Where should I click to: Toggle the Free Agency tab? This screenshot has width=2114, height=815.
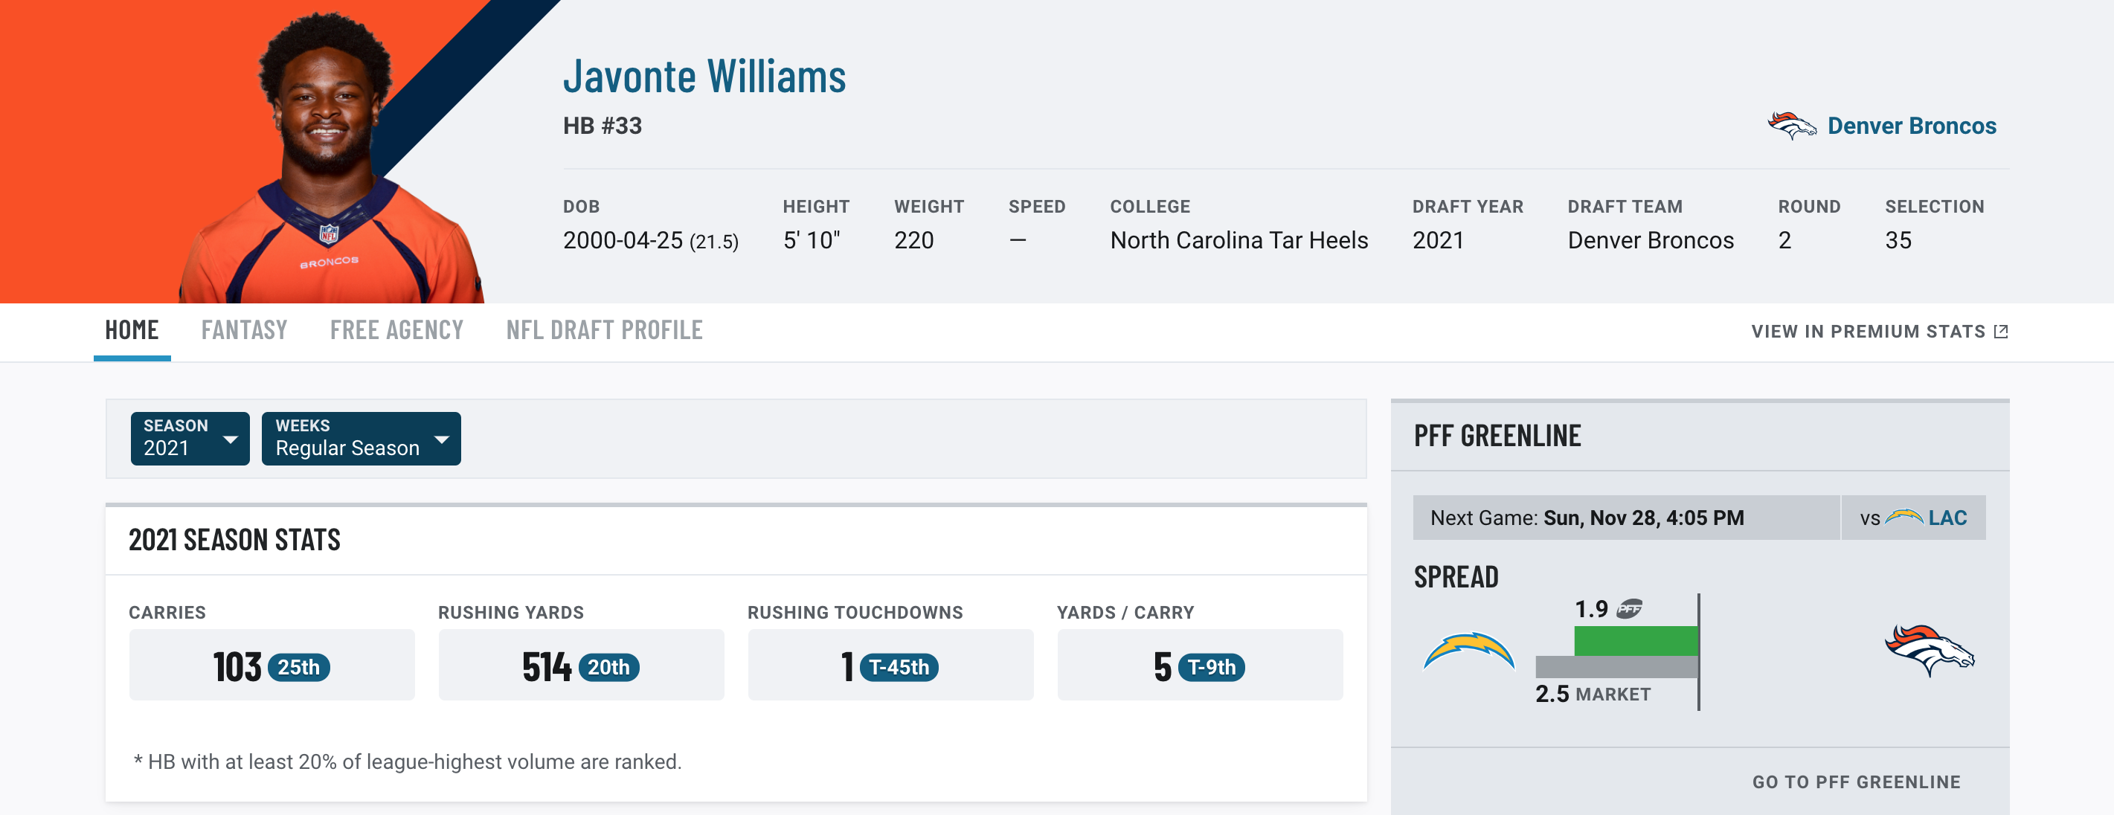(396, 329)
